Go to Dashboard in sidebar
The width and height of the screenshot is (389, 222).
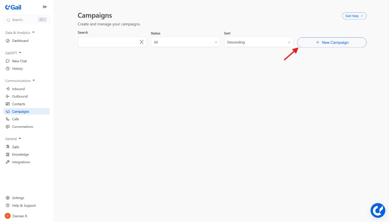click(x=20, y=41)
